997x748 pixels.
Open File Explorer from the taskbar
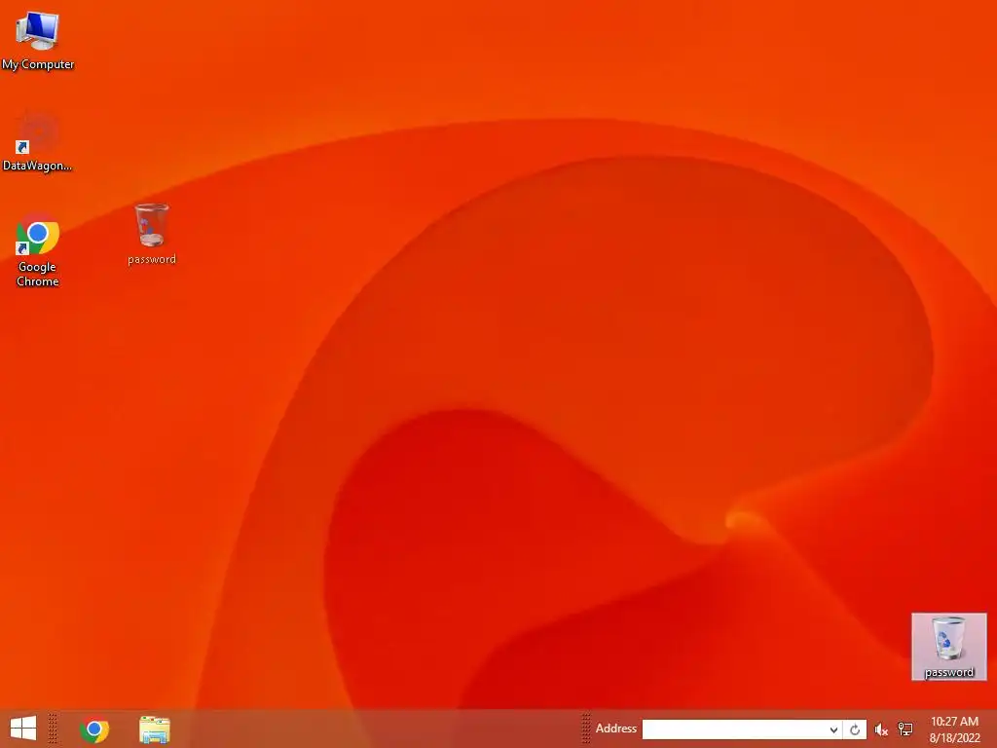[154, 729]
